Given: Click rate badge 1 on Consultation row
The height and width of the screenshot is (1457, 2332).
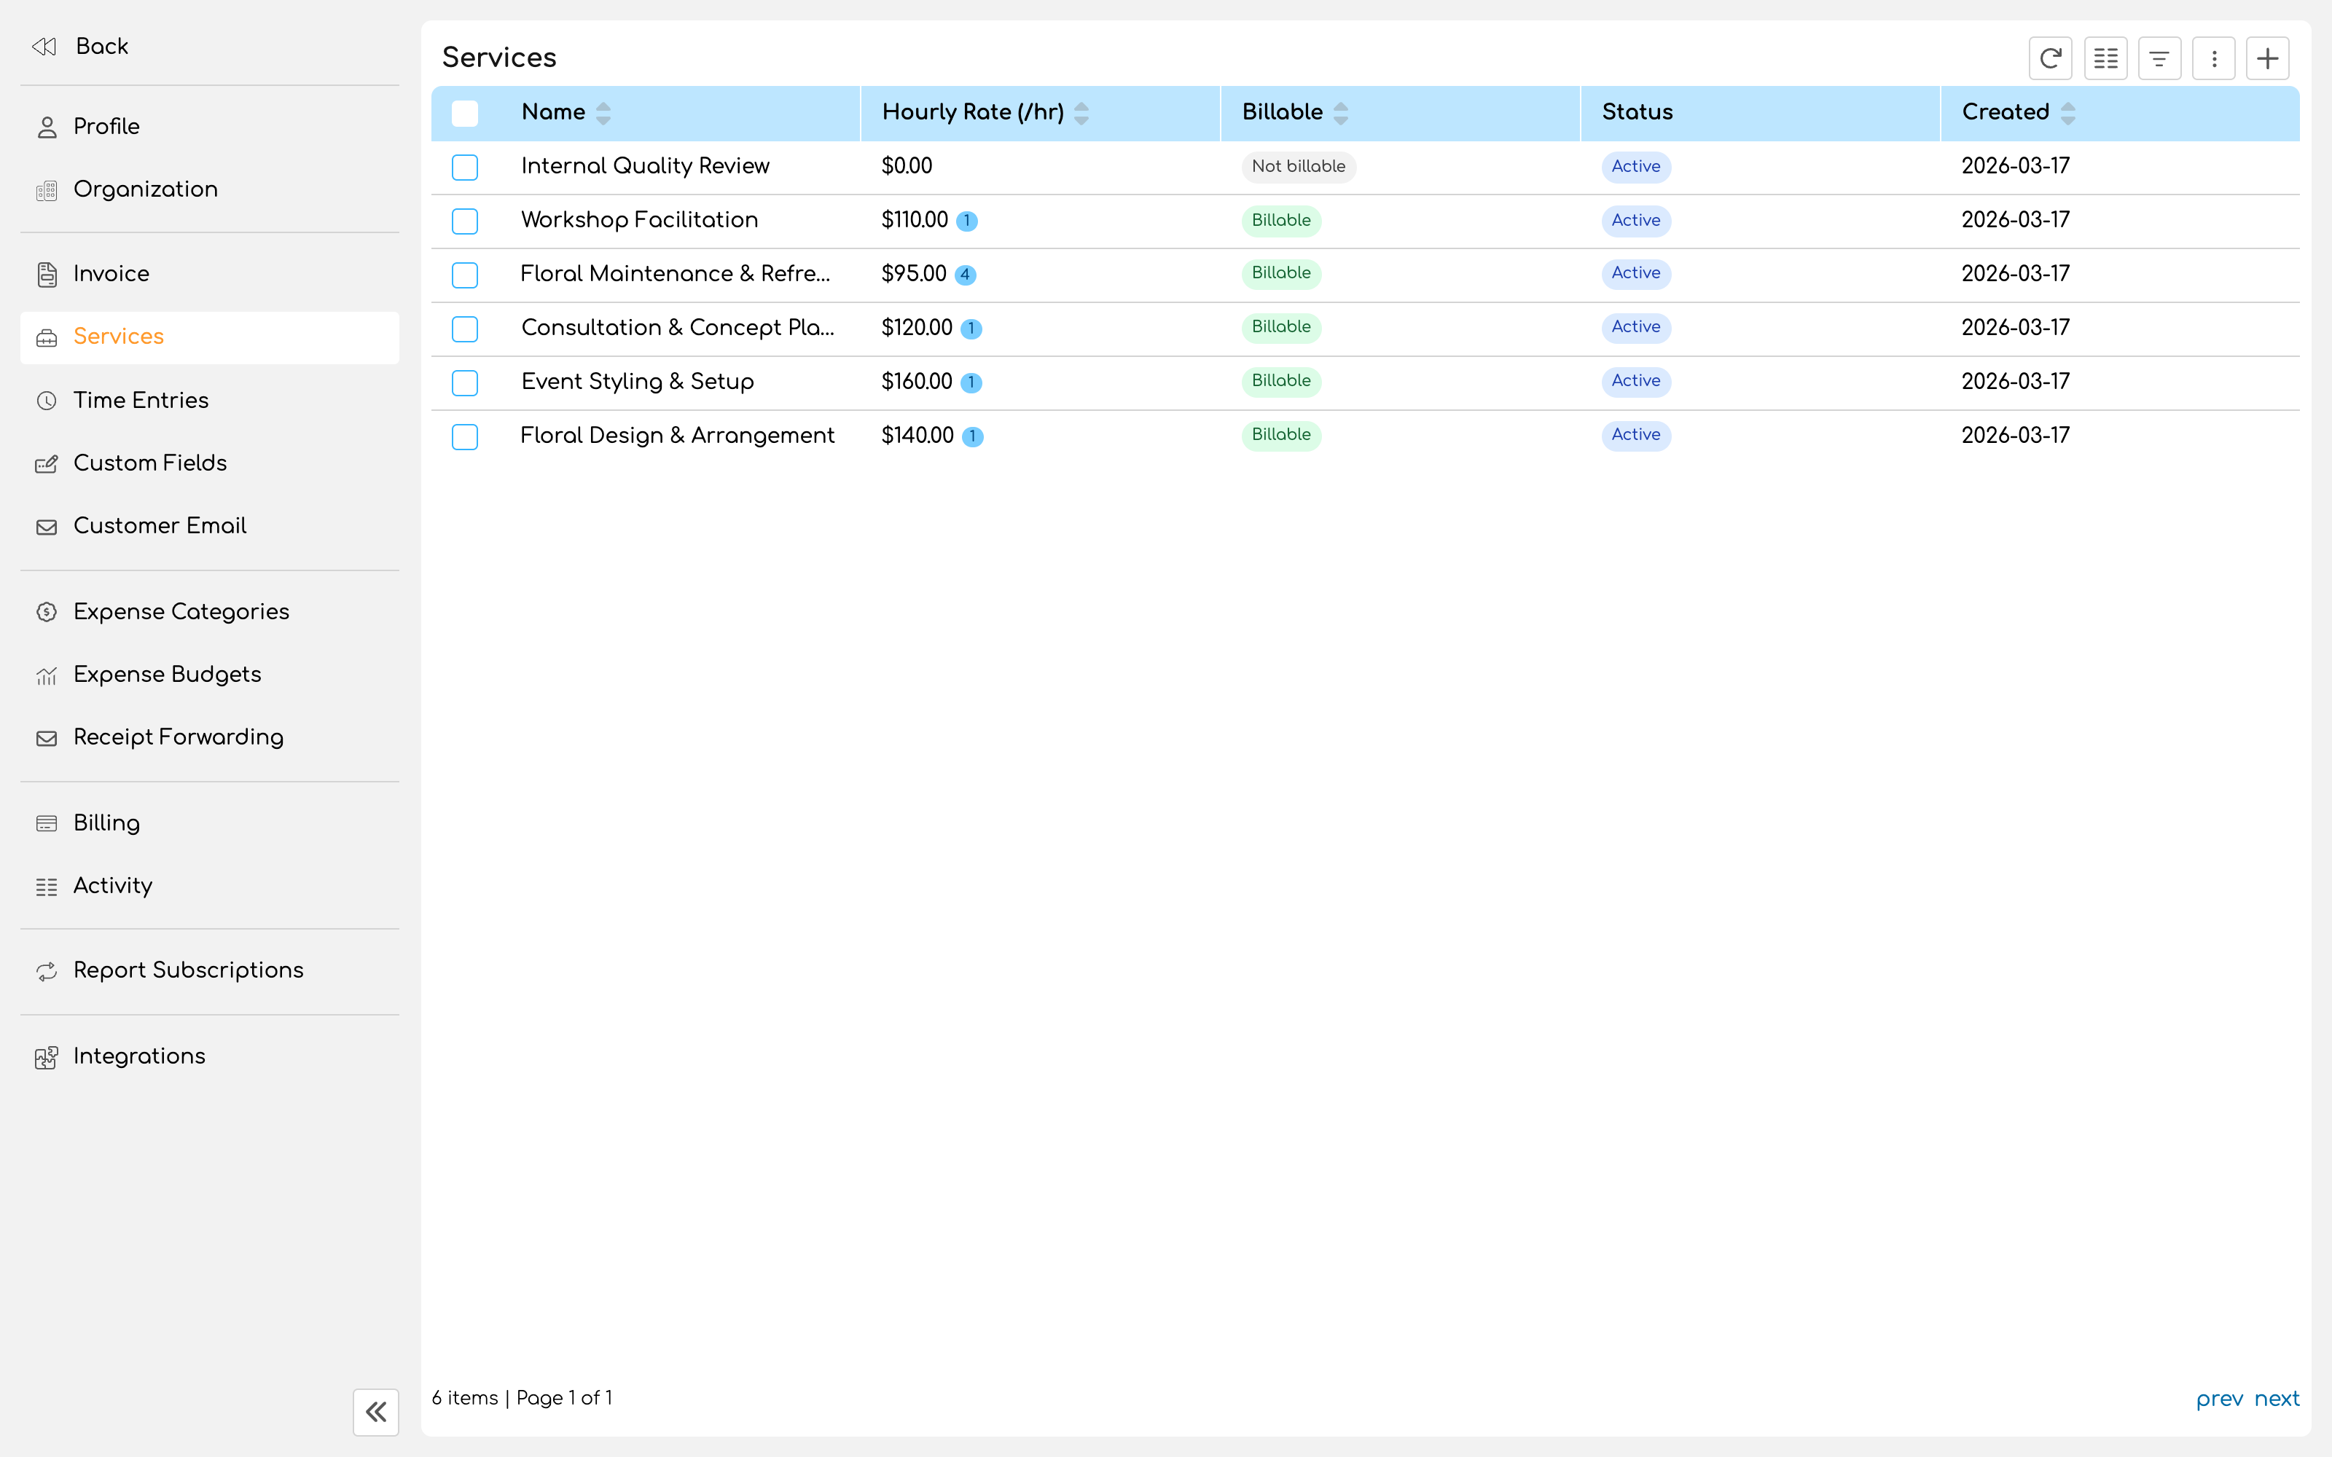Looking at the screenshot, I should [971, 329].
